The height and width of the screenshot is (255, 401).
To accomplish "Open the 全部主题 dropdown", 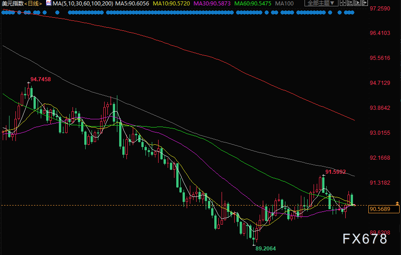I will point(321,3).
